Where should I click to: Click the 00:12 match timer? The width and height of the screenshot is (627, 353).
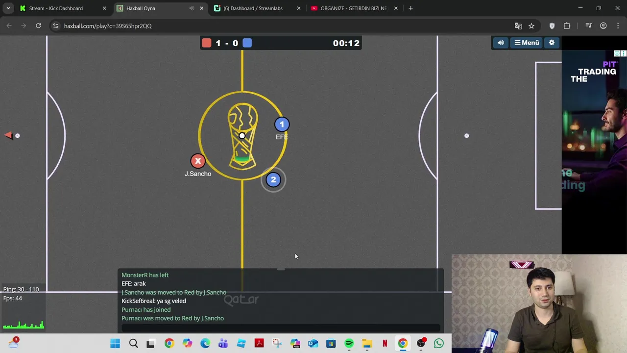pos(346,43)
